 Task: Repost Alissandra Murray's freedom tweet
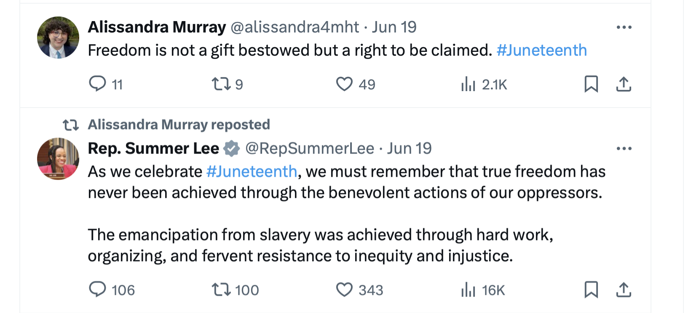click(x=221, y=84)
